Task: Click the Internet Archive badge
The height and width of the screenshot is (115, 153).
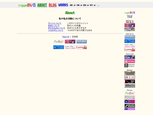Action: pos(130,66)
